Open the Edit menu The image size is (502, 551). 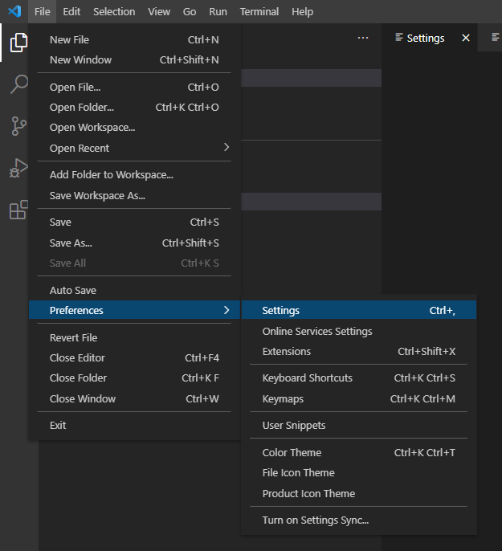[71, 11]
